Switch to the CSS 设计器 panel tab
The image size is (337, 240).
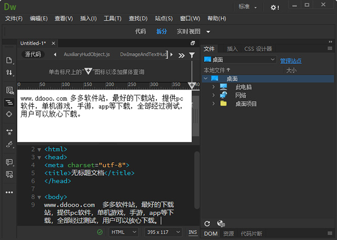(x=258, y=49)
